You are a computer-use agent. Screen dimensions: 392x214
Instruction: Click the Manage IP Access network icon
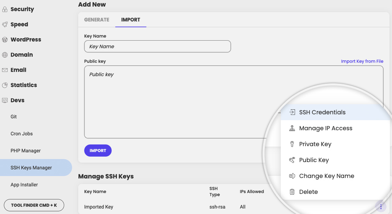coord(292,128)
